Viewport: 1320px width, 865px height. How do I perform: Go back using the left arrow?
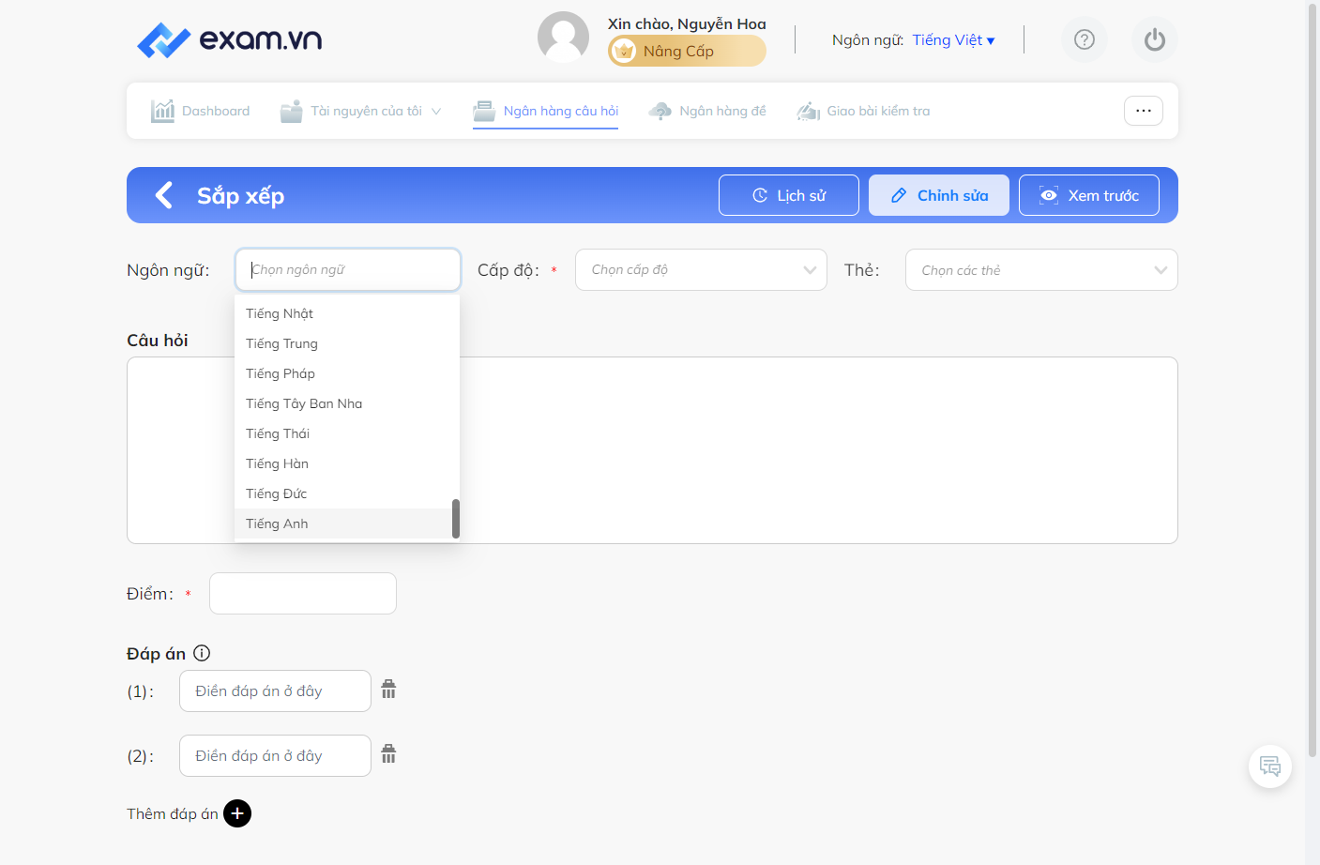(x=164, y=195)
